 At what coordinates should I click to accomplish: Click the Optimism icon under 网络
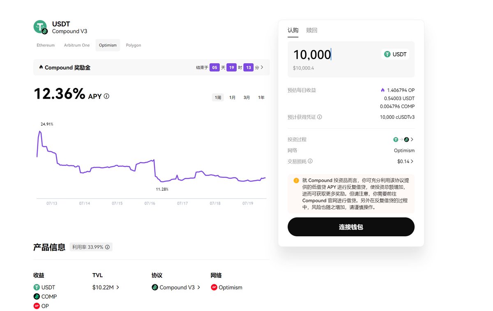pyautogui.click(x=214, y=288)
